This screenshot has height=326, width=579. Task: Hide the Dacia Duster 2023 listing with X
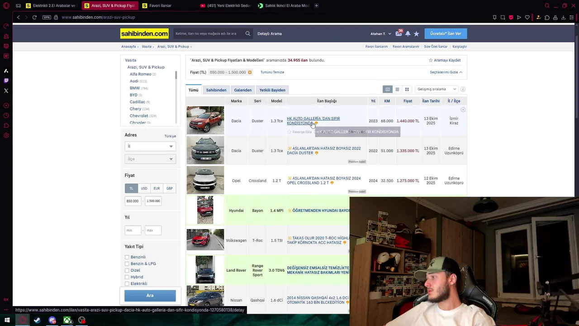pyautogui.click(x=463, y=110)
